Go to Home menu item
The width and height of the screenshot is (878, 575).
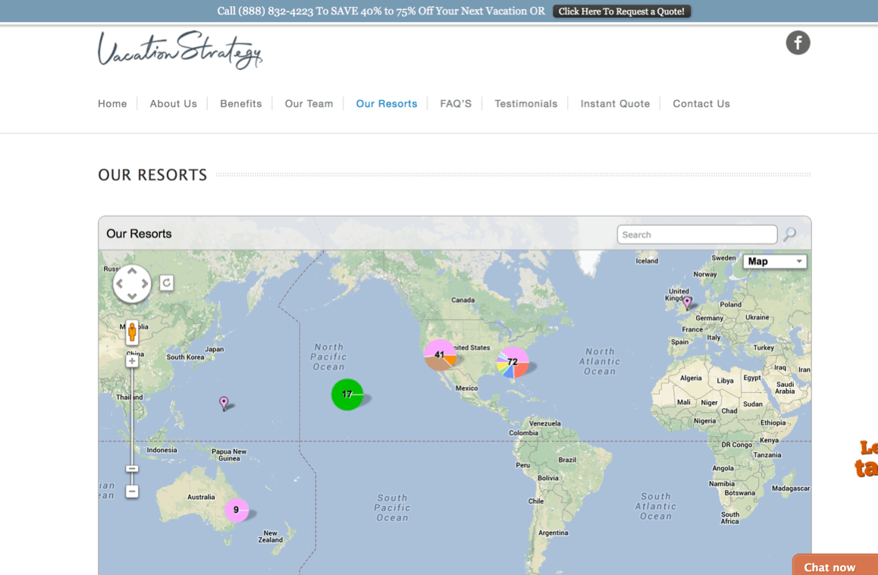click(x=112, y=104)
